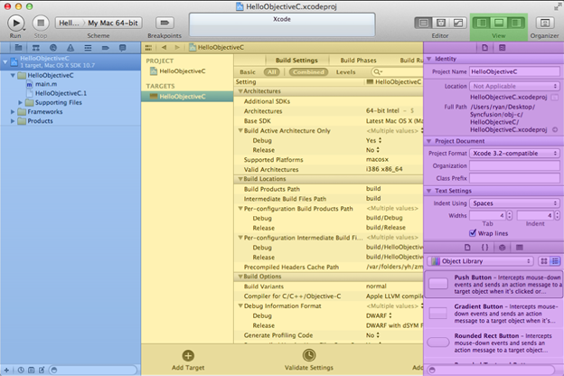Show the Symbol navigator
Viewport: 564px width, 376px height.
[x=35, y=48]
